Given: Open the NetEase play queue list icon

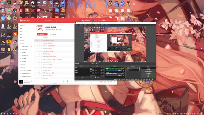Looking at the screenshot, I should (x=114, y=82).
